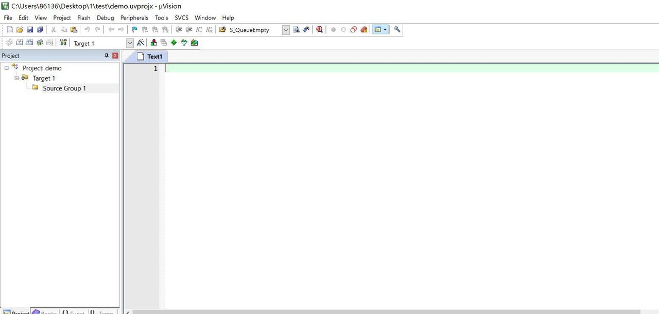Expand the S_QueueEmpty find dropdown

click(x=286, y=30)
